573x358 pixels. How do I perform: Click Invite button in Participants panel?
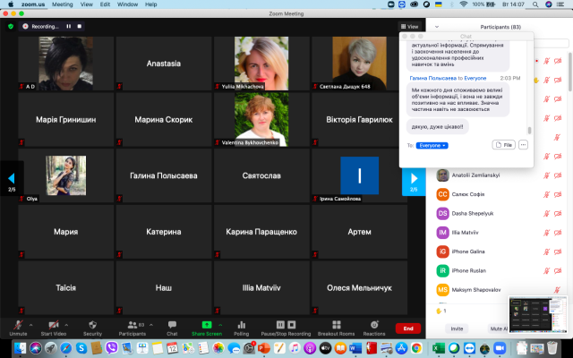point(457,328)
